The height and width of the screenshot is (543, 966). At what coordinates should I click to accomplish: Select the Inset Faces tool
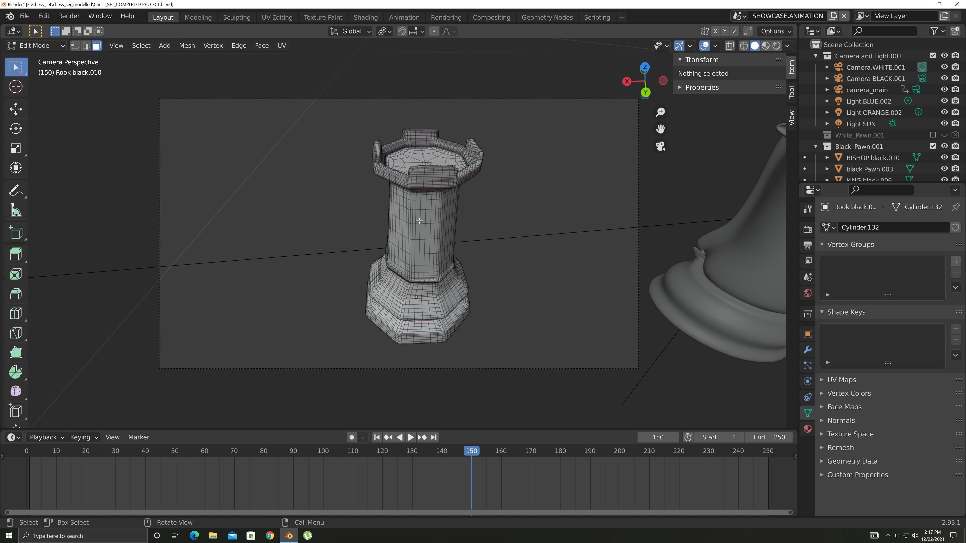click(x=16, y=274)
